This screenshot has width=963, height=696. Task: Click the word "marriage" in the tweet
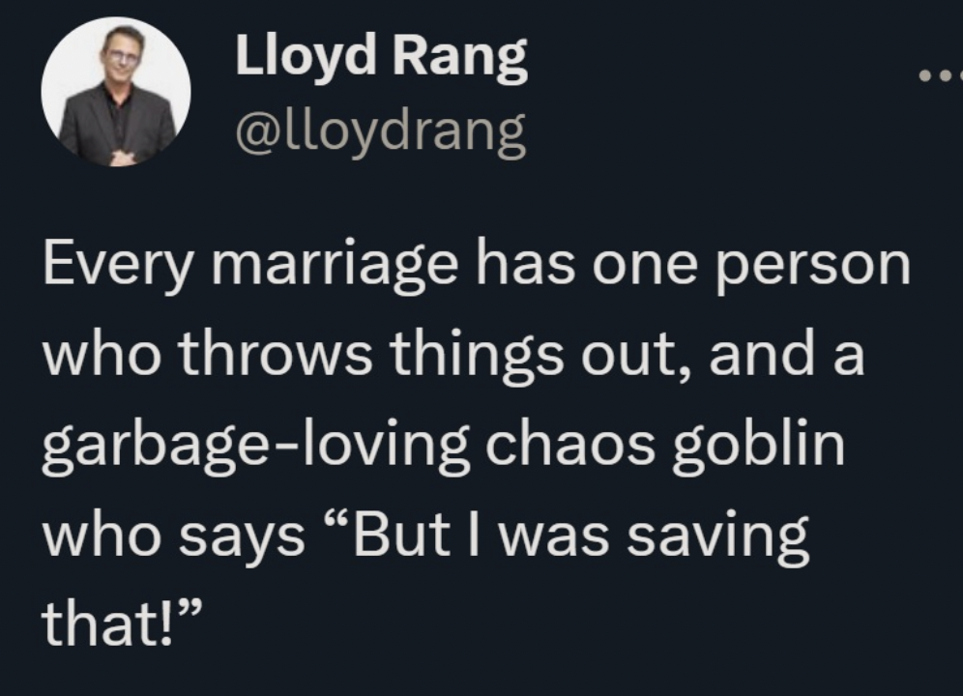(335, 267)
